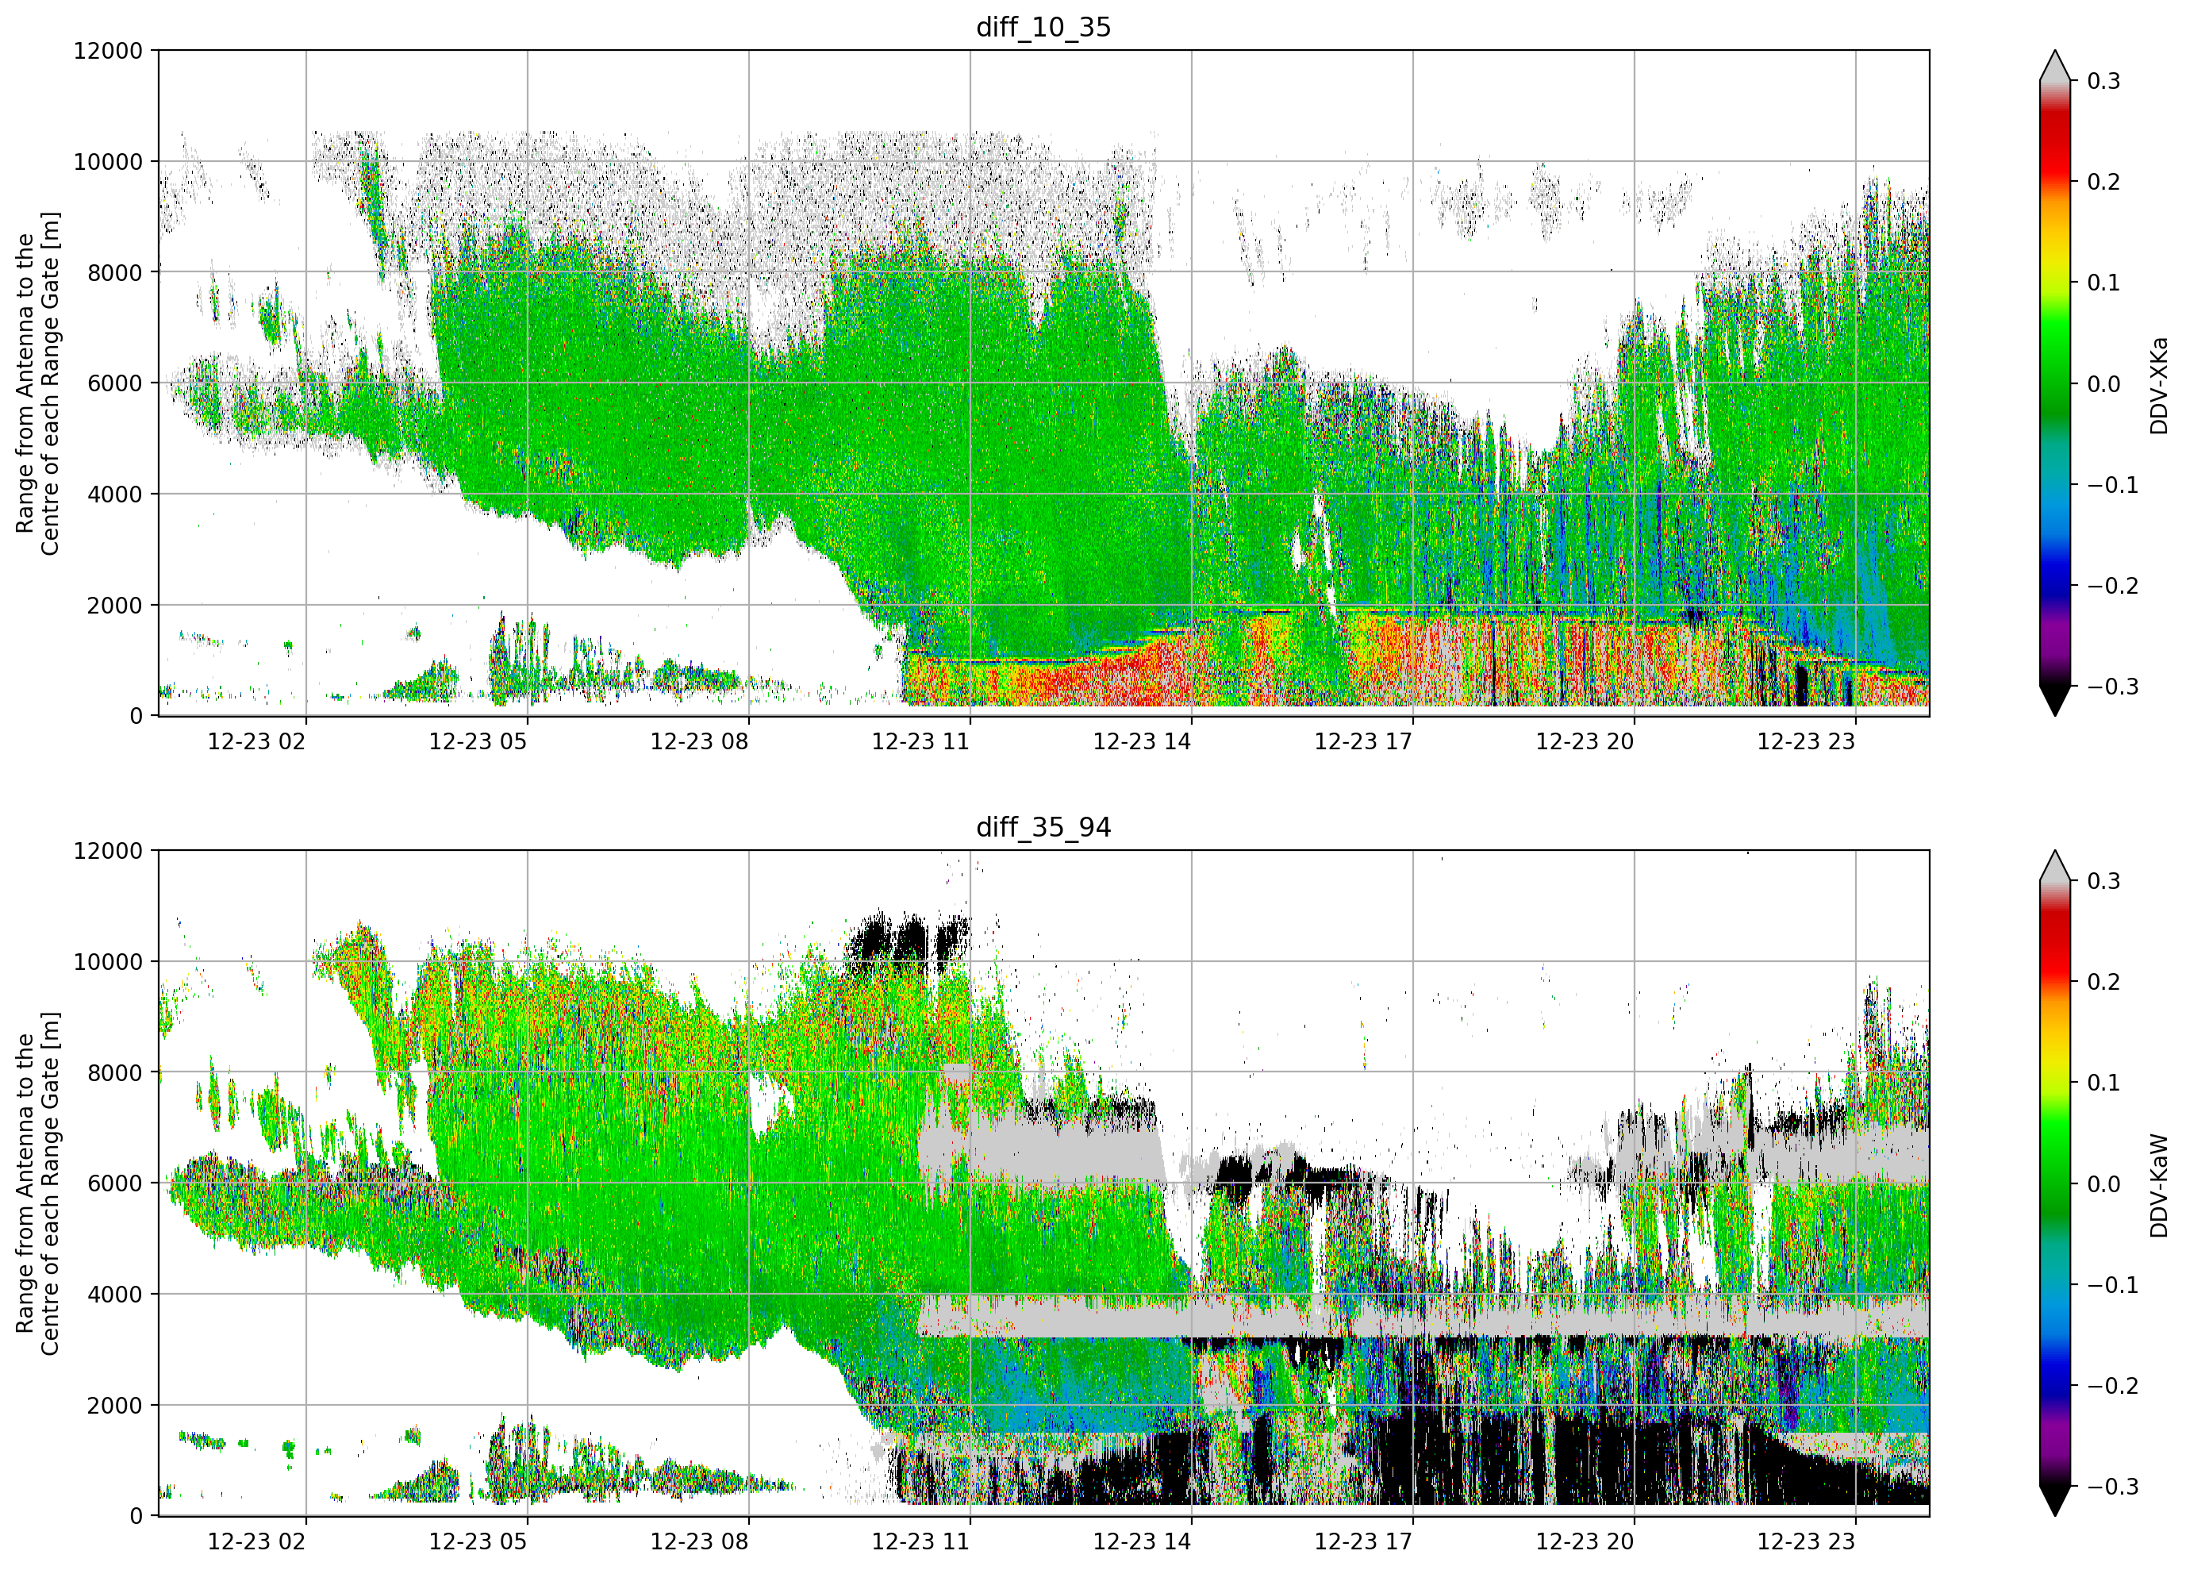Click the 0.1 tick on the DDV-XKa colorbar
Viewport: 2186px width, 1570px height.
click(x=2104, y=283)
